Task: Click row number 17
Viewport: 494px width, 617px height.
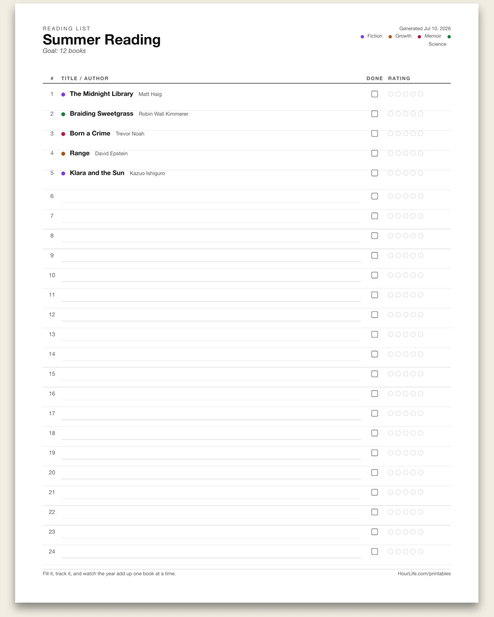Action: click(52, 413)
